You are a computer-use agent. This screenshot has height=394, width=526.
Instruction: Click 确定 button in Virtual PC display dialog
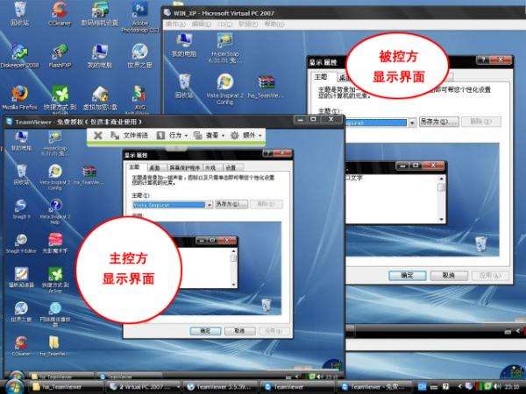click(x=408, y=276)
